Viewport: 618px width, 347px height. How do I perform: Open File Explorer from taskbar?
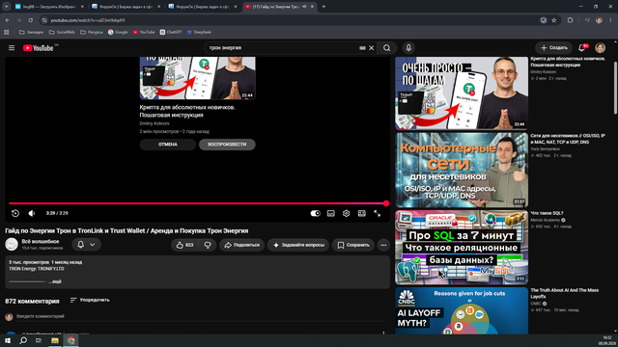pyautogui.click(x=55, y=340)
